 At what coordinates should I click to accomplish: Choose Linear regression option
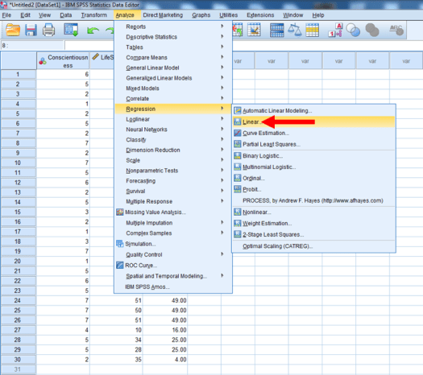[x=314, y=122]
